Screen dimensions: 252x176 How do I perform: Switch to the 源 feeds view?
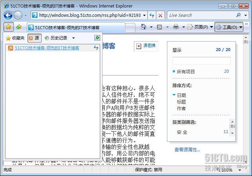34,38
